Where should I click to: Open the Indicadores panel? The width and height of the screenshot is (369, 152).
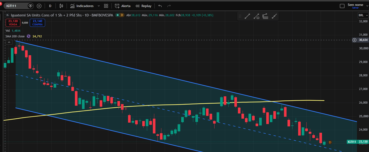(x=81, y=6)
